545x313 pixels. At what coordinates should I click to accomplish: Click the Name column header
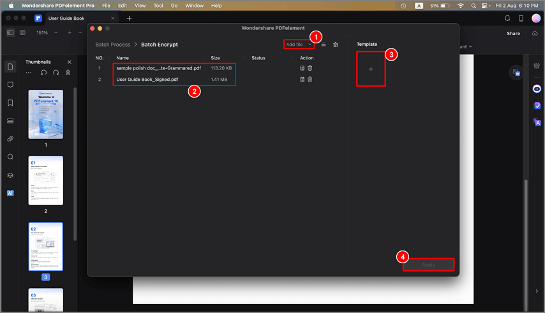(123, 58)
